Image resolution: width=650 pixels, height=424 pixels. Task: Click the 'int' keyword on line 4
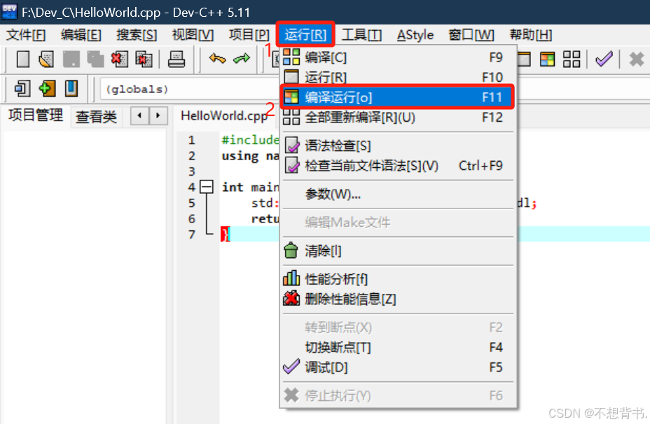[x=232, y=187]
